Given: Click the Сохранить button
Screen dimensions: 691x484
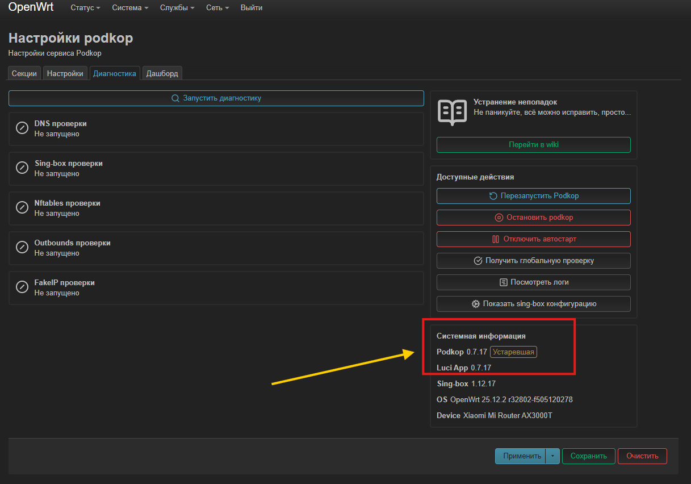Looking at the screenshot, I should coord(589,456).
